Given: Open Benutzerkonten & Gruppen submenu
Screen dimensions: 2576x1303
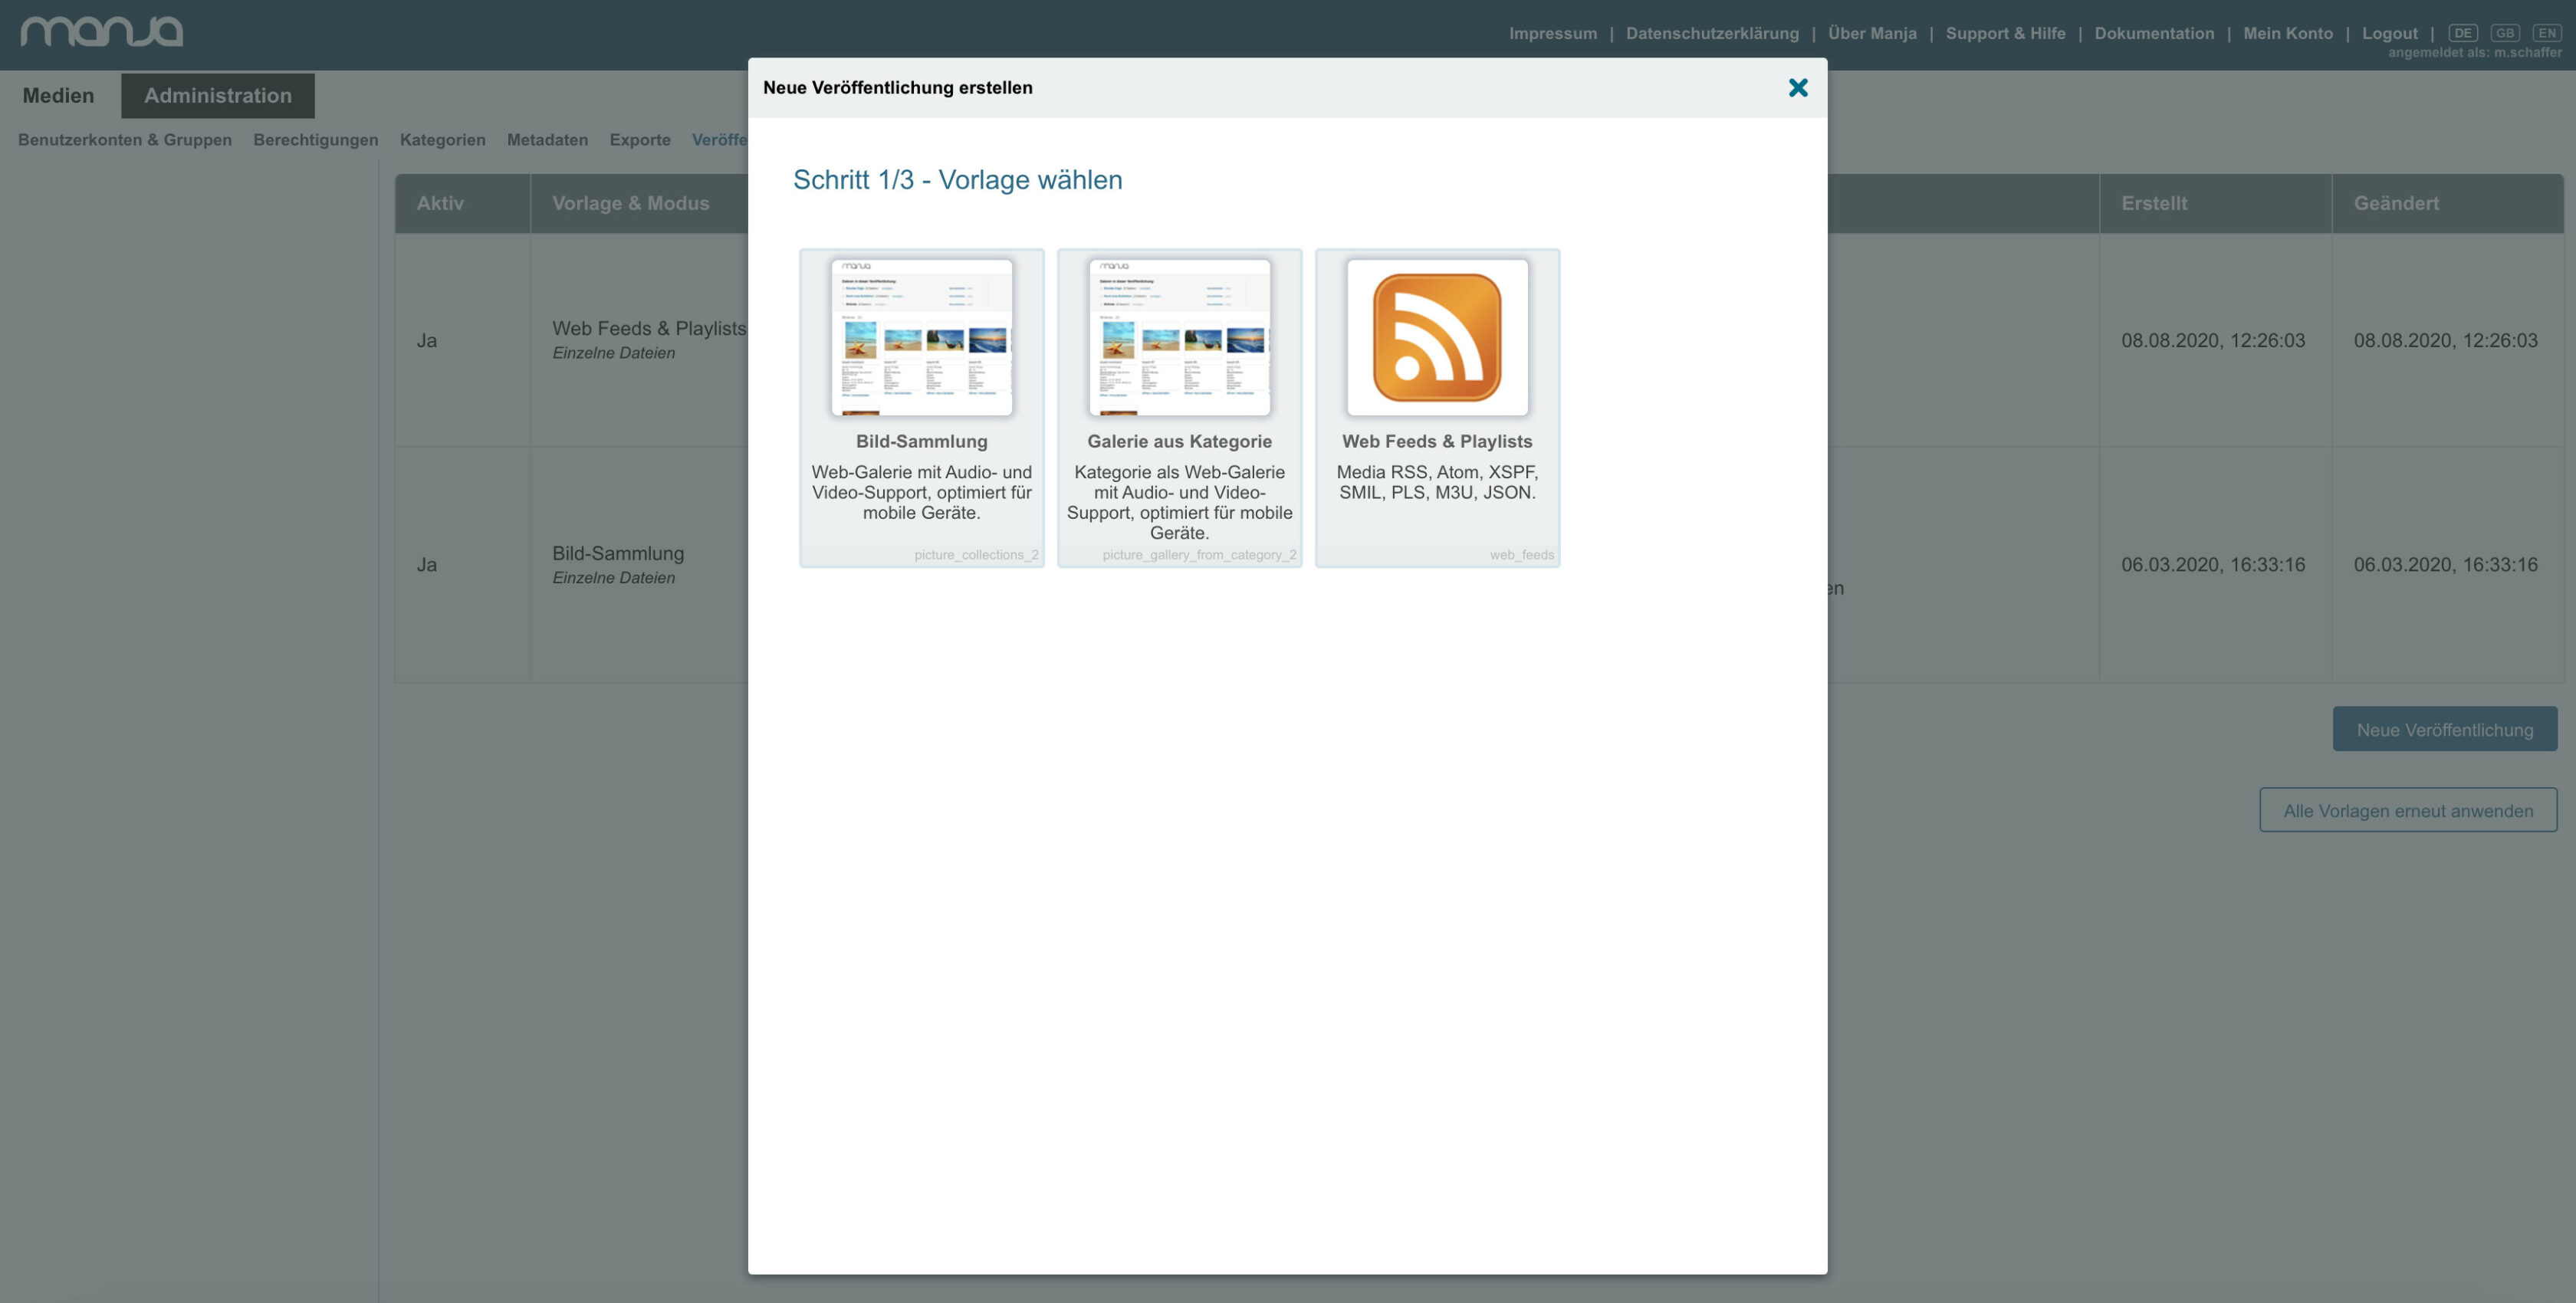Looking at the screenshot, I should 125,140.
